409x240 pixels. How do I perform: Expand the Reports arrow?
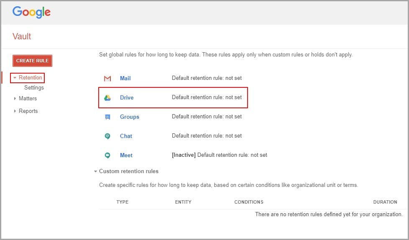(x=15, y=111)
